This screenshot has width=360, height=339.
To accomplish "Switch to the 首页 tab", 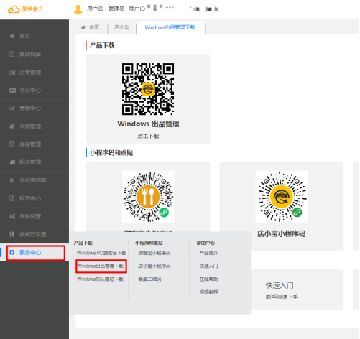I will (90, 27).
